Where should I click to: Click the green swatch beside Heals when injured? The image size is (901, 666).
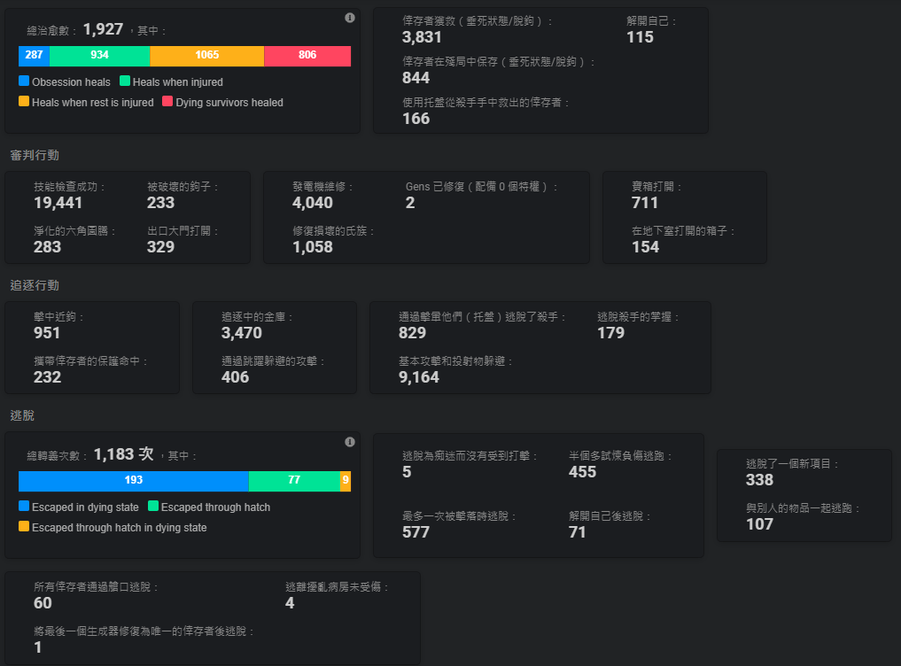tap(125, 81)
